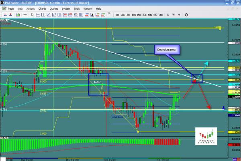Click the GAP label box on chart
Screen dimensions: 241x161
click(98, 81)
